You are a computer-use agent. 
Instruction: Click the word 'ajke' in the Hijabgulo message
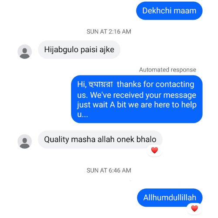click(x=107, y=50)
